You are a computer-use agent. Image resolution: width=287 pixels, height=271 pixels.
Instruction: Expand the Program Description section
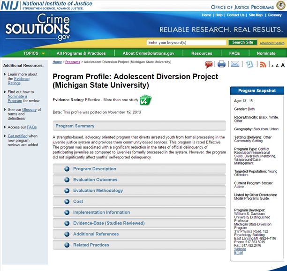(139, 169)
